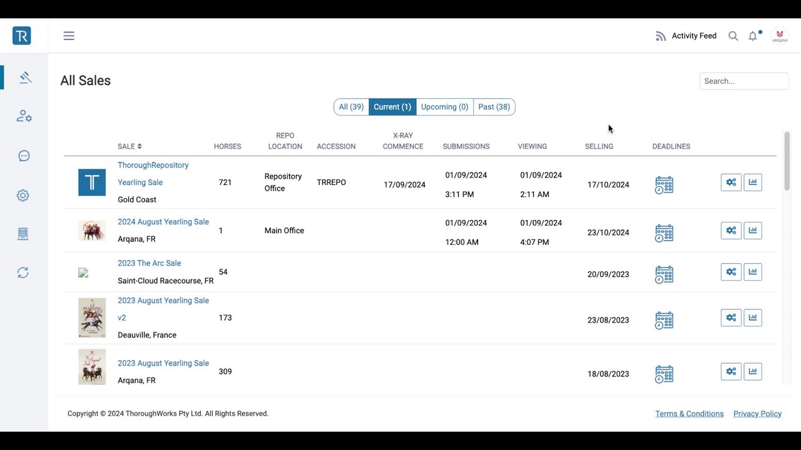The width and height of the screenshot is (801, 450).
Task: Click the DEADLINES column header
Action: 671,146
